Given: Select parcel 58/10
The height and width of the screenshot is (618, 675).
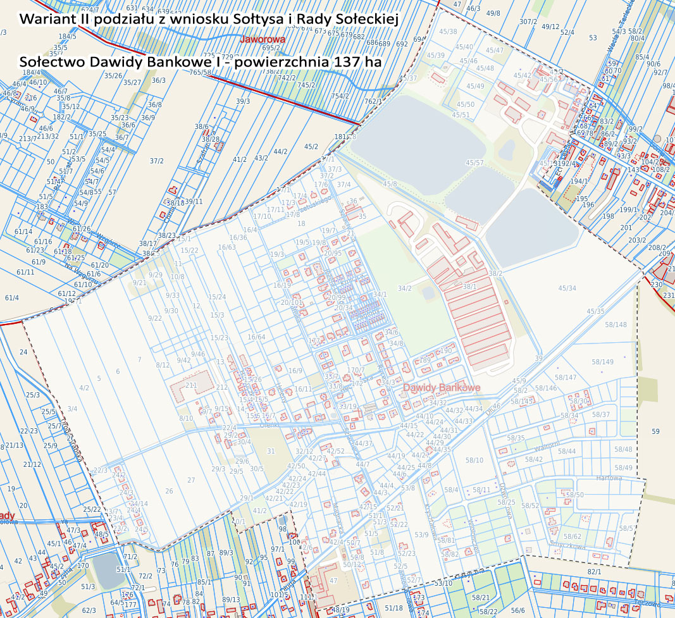Looking at the screenshot, I should pyautogui.click(x=474, y=460).
